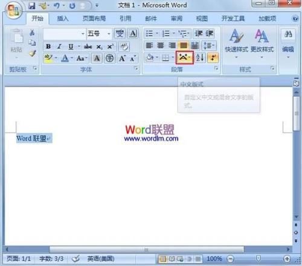Screen dimensions: 302x266
Task: Apply subscript formatting
Action: coord(99,47)
